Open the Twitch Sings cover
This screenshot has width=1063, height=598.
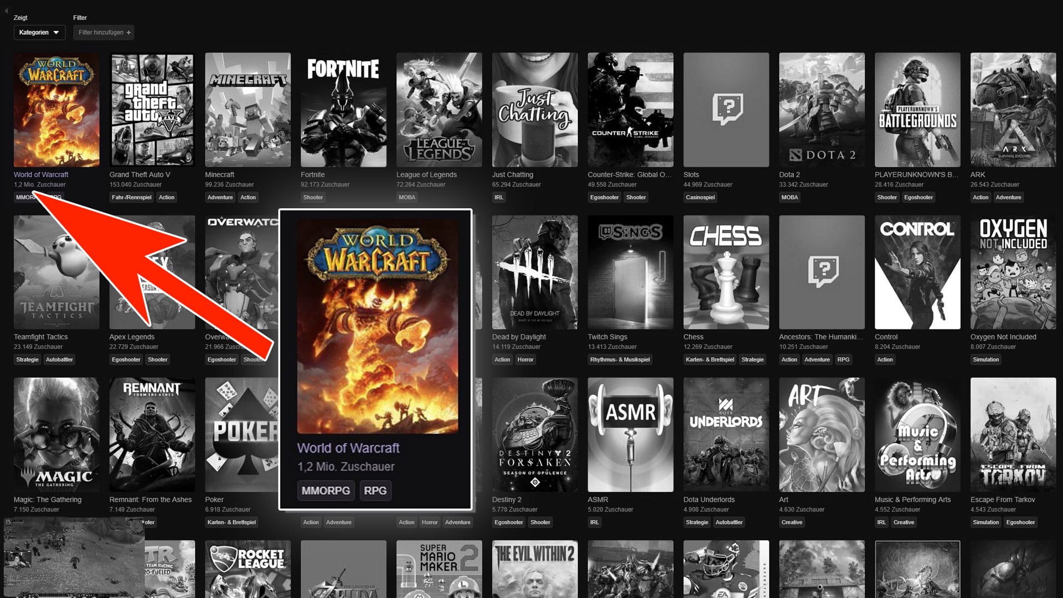[x=631, y=272]
